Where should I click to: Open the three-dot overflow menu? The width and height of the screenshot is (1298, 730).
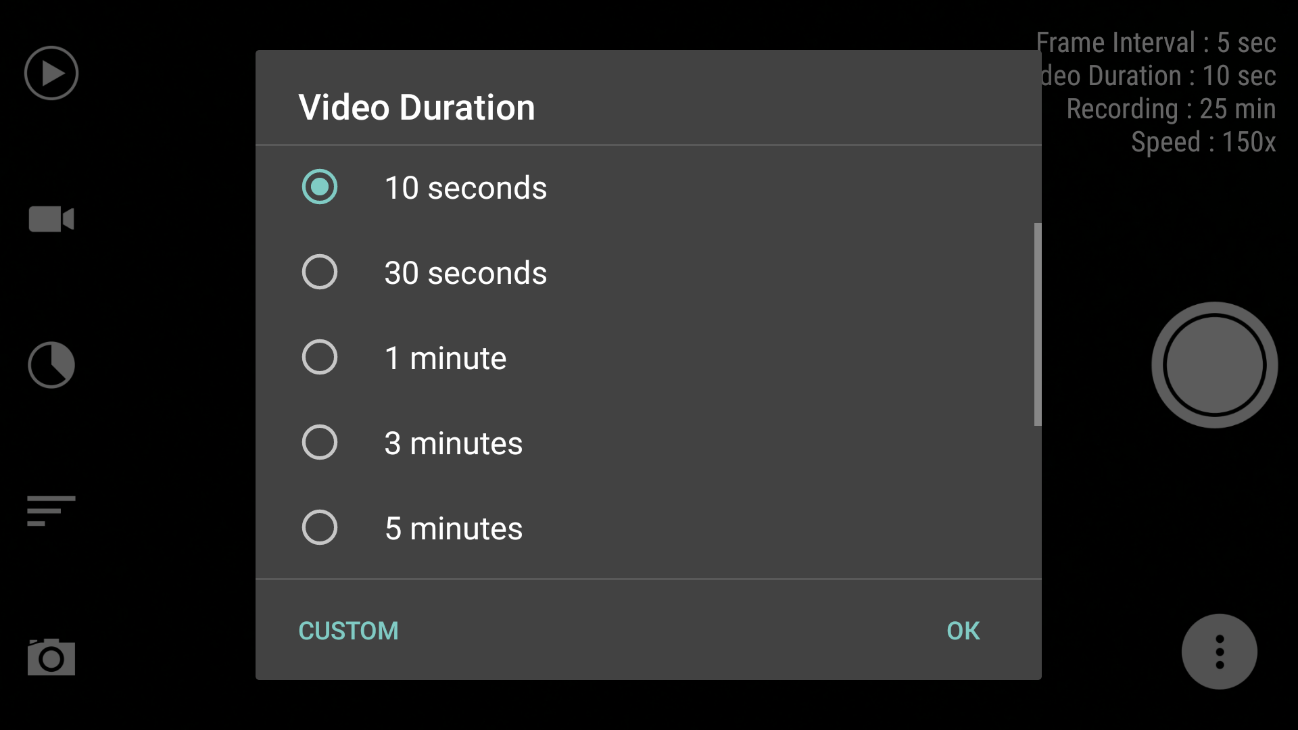(x=1220, y=652)
